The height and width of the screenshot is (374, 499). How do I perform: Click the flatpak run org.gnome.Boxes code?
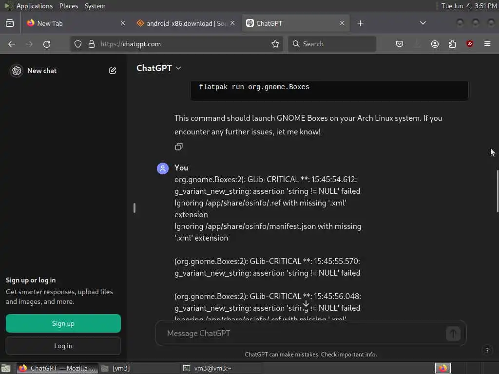(254, 87)
